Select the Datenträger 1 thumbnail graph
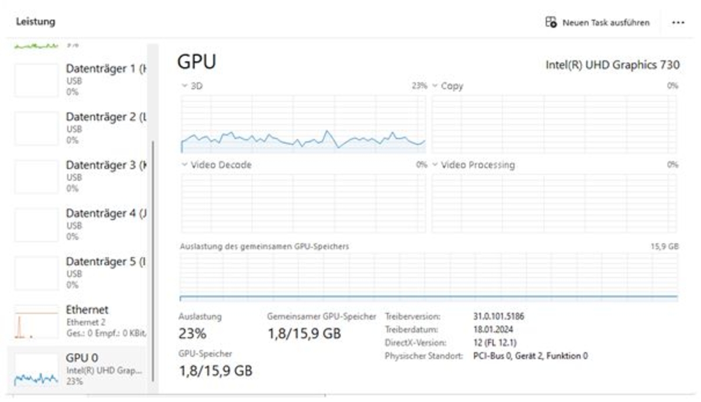Viewport: 701px width, 402px height. 36,80
